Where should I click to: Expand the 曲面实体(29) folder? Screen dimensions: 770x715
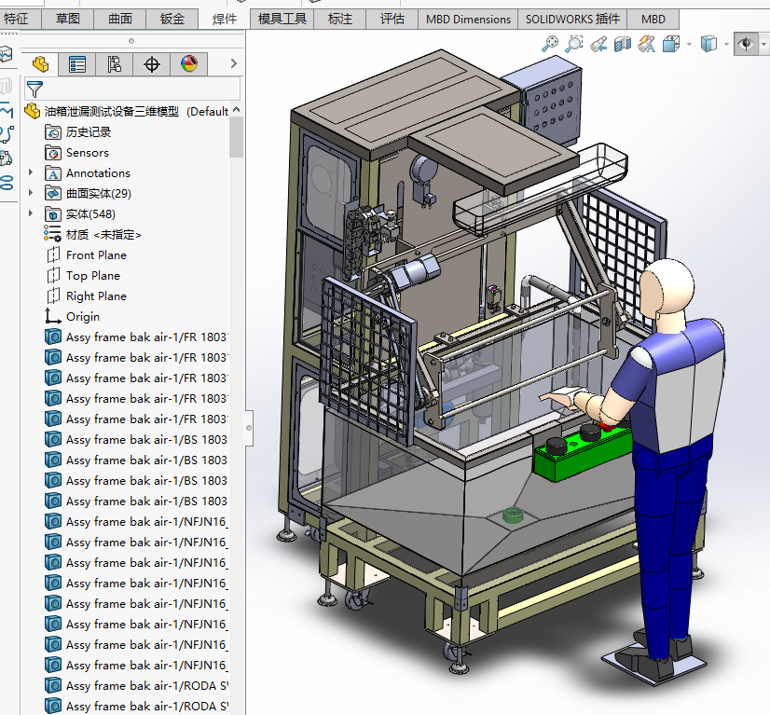pyautogui.click(x=31, y=194)
